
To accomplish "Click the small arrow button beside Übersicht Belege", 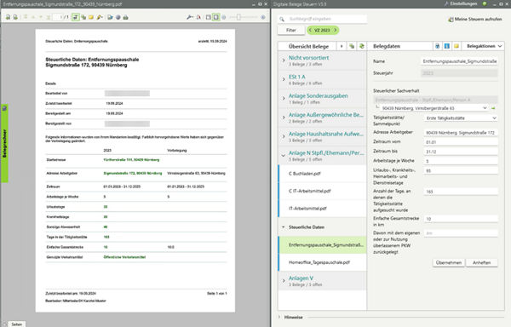I will tap(342, 46).
